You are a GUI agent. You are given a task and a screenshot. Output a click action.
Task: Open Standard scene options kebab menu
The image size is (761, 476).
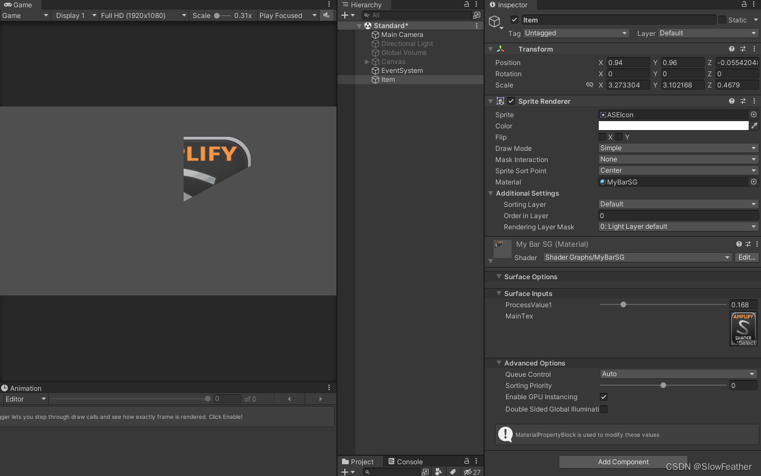click(477, 26)
